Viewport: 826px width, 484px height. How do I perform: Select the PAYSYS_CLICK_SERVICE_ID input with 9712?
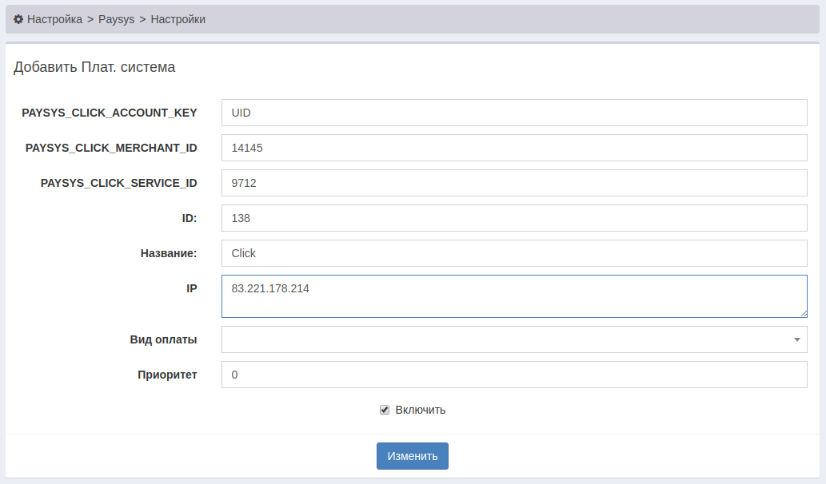click(513, 183)
